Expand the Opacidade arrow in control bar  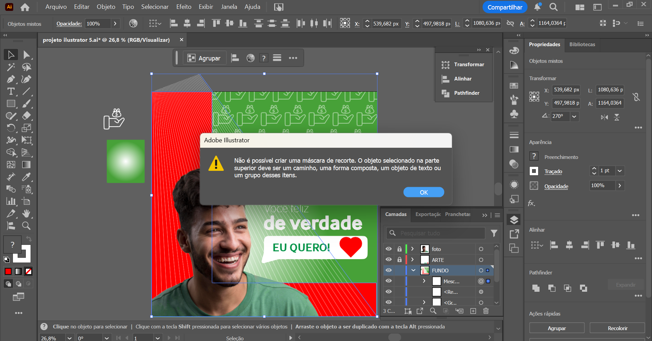click(115, 23)
